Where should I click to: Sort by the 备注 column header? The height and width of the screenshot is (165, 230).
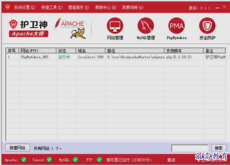click(x=214, y=50)
